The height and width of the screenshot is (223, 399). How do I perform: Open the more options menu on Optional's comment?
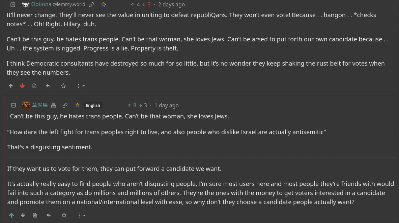coord(80,86)
